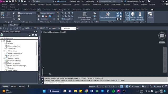
Task: Click the help icon in Espacio de herramientas
Action: pyautogui.click(x=36, y=35)
